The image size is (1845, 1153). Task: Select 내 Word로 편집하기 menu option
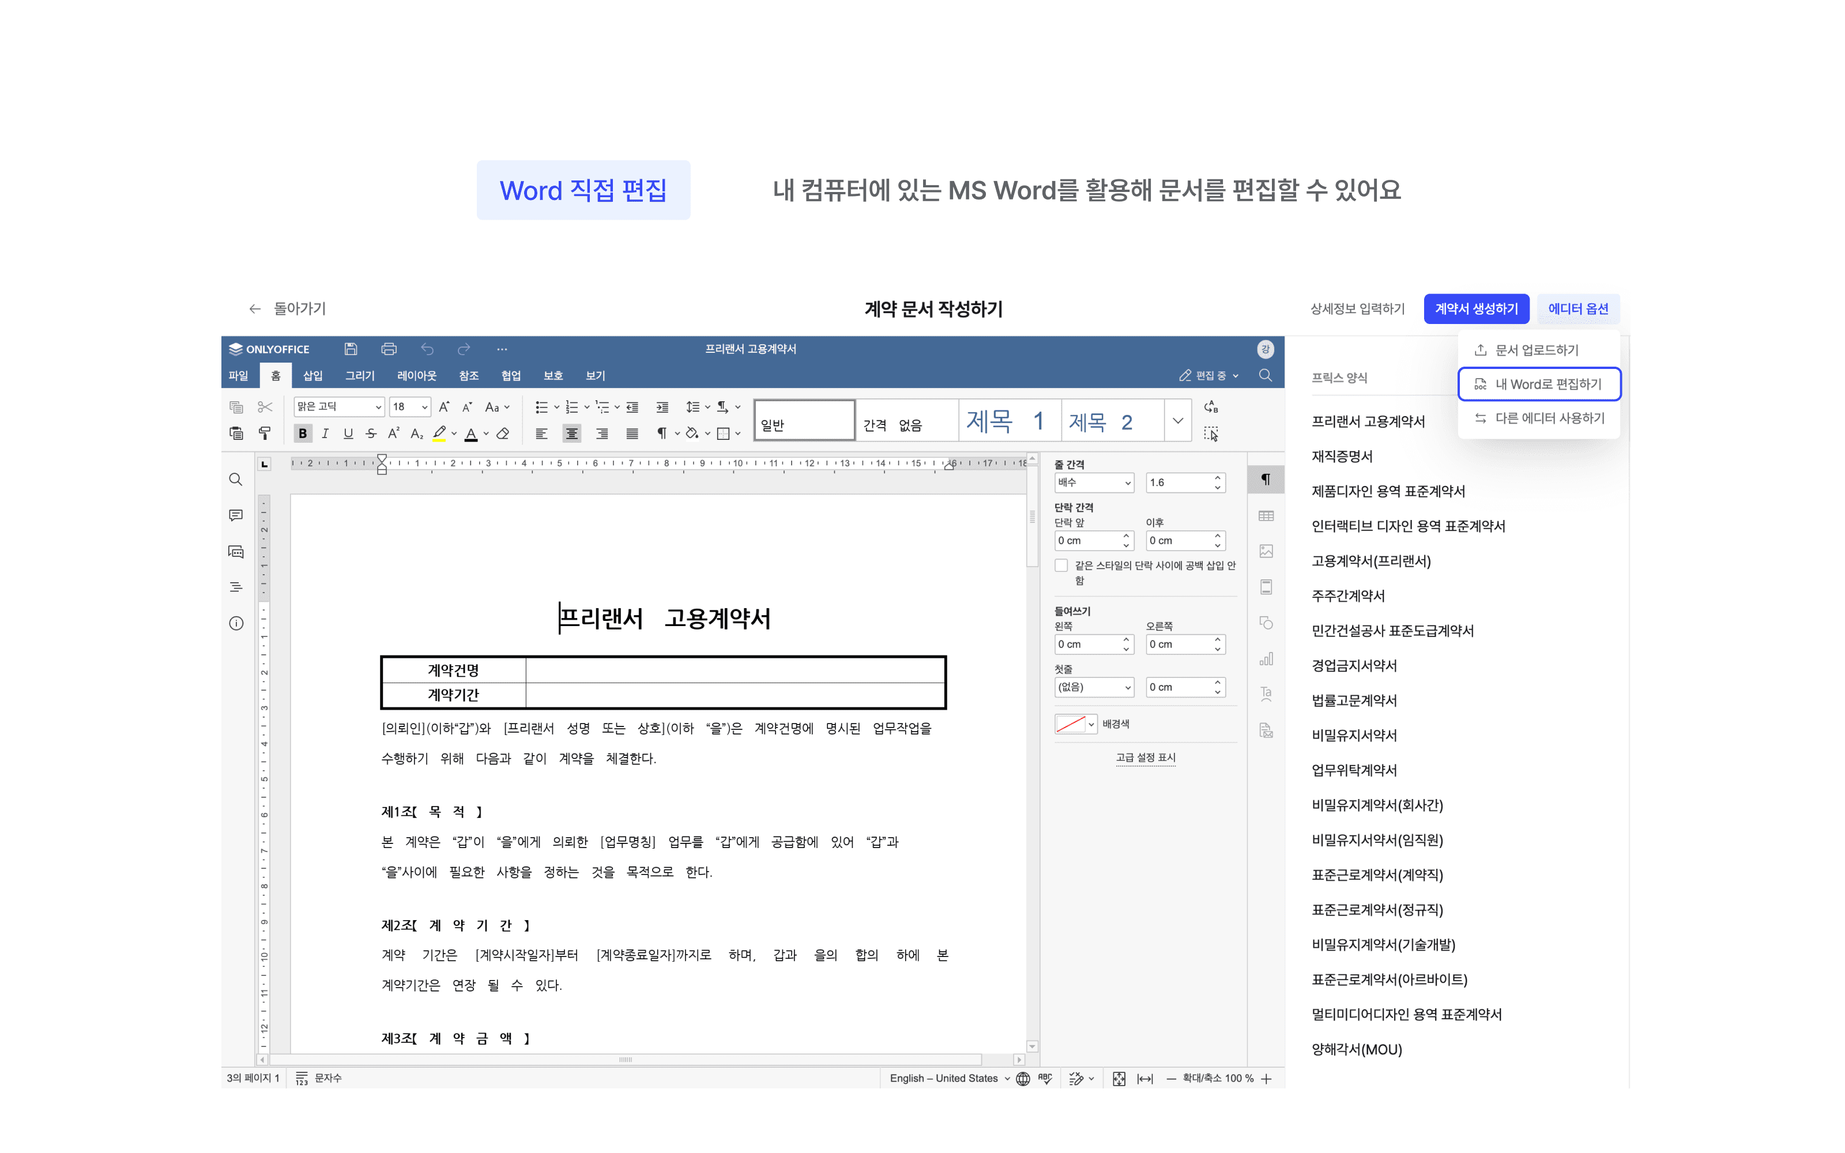coord(1538,383)
